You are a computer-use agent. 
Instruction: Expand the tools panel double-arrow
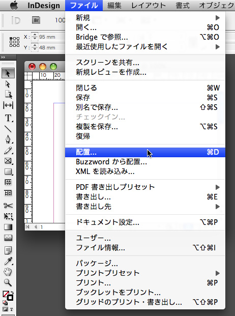pos(3,57)
